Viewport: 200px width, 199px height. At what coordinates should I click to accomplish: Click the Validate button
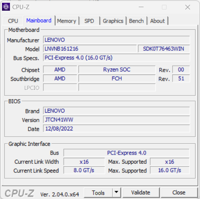tap(141, 193)
